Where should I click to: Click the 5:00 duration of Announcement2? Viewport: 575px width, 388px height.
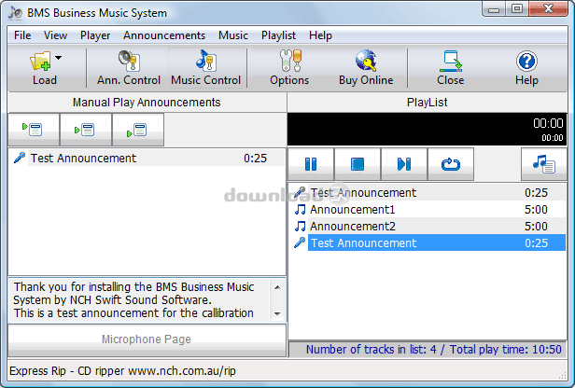click(536, 226)
